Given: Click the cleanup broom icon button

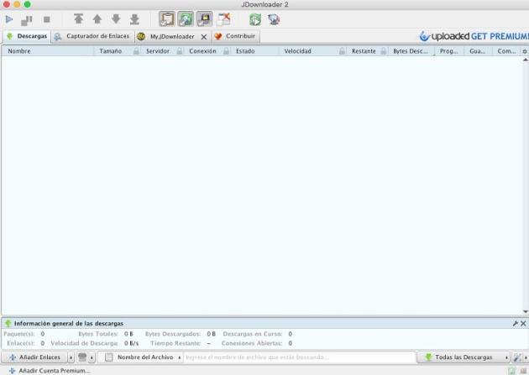Looking at the screenshot, I should tap(82, 357).
